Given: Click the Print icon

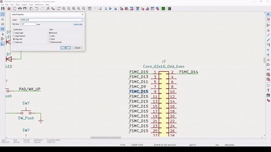Looking at the screenshot, I should pos(20,8).
